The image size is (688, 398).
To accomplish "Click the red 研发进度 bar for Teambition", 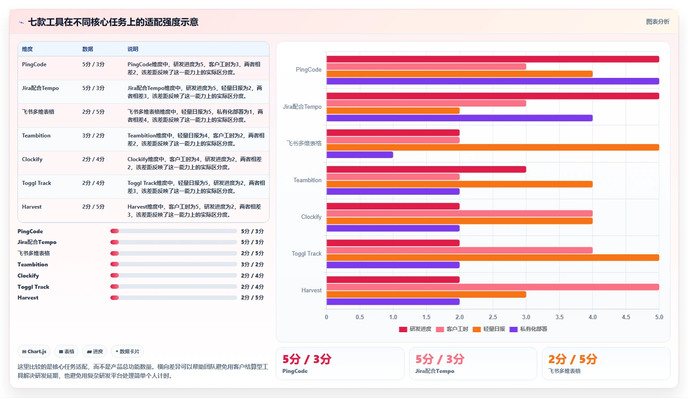I will pos(426,169).
